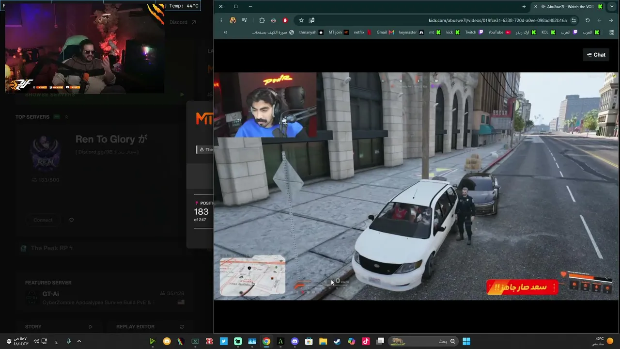Close the AbuSwe7l VOD tab
This screenshot has height=349, width=620.
pos(535,6)
